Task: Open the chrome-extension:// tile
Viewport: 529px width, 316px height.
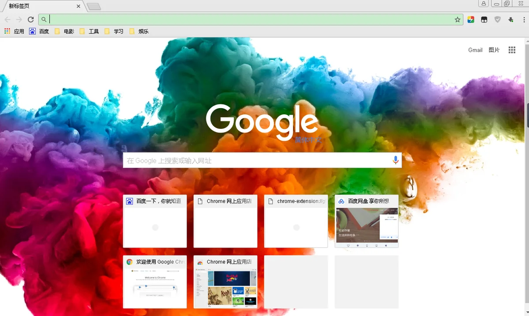Action: click(296, 221)
